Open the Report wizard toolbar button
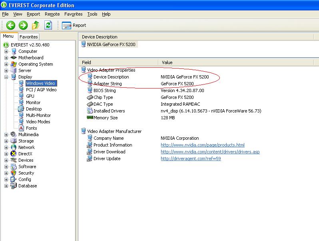The height and width of the screenshot is (241, 319). [x=74, y=25]
